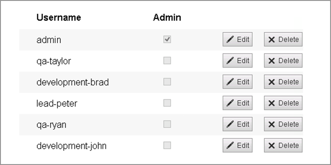Enable Admin checkbox for qa-ryan
This screenshot has width=331, height=165.
pyautogui.click(x=167, y=124)
